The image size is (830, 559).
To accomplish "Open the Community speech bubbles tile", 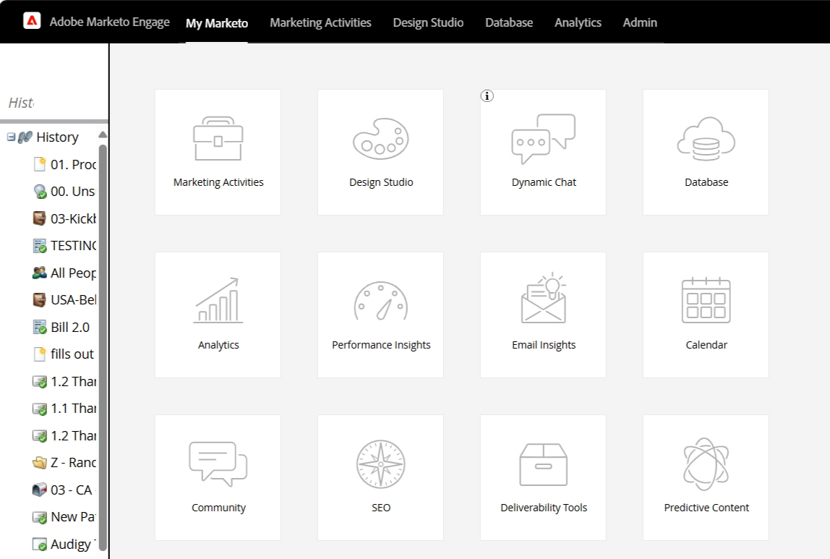I will click(x=218, y=477).
